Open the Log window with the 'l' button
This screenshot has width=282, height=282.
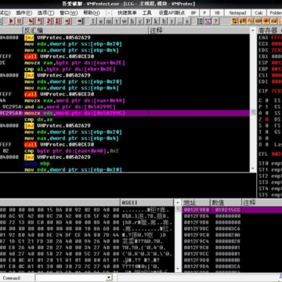pos(93,21)
